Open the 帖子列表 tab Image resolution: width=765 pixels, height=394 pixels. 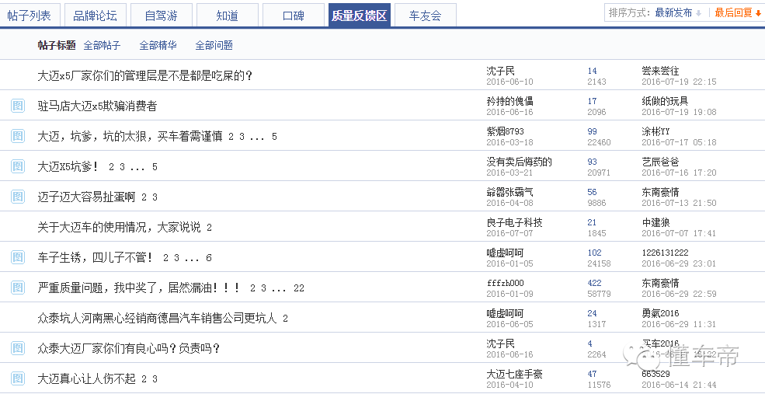[30, 16]
